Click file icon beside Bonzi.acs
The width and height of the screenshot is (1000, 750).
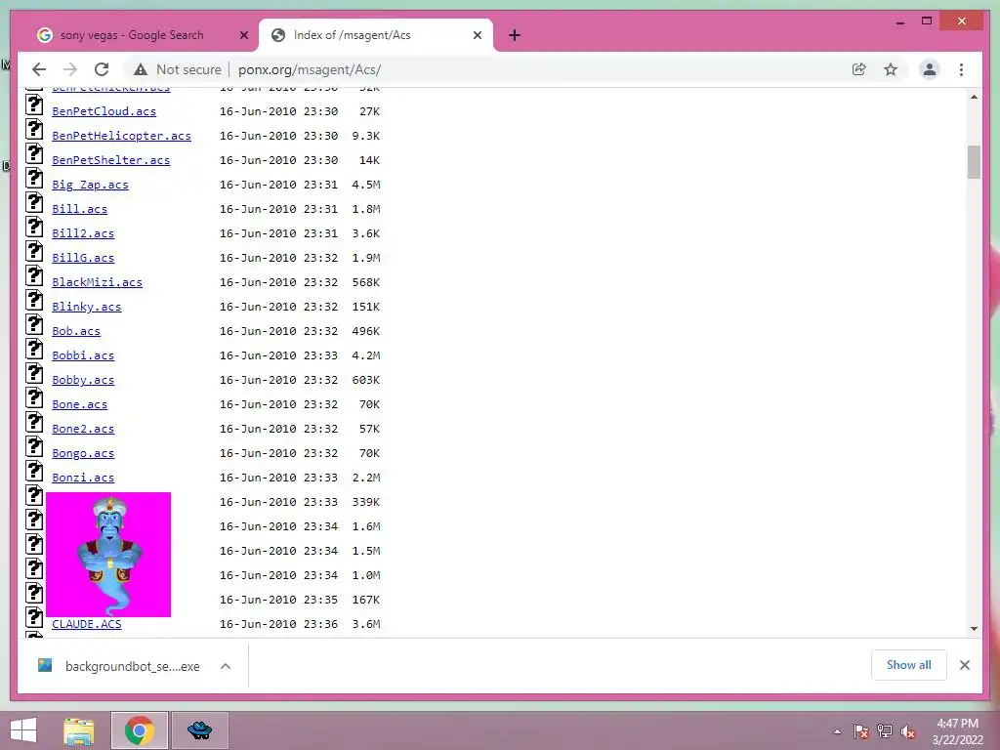tap(34, 471)
